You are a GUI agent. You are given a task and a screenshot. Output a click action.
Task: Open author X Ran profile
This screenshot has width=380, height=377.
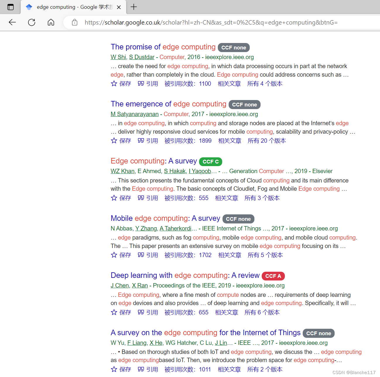[140, 285]
